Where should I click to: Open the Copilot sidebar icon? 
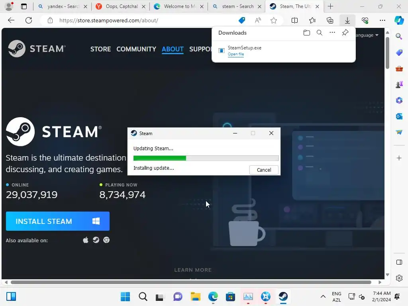(399, 20)
